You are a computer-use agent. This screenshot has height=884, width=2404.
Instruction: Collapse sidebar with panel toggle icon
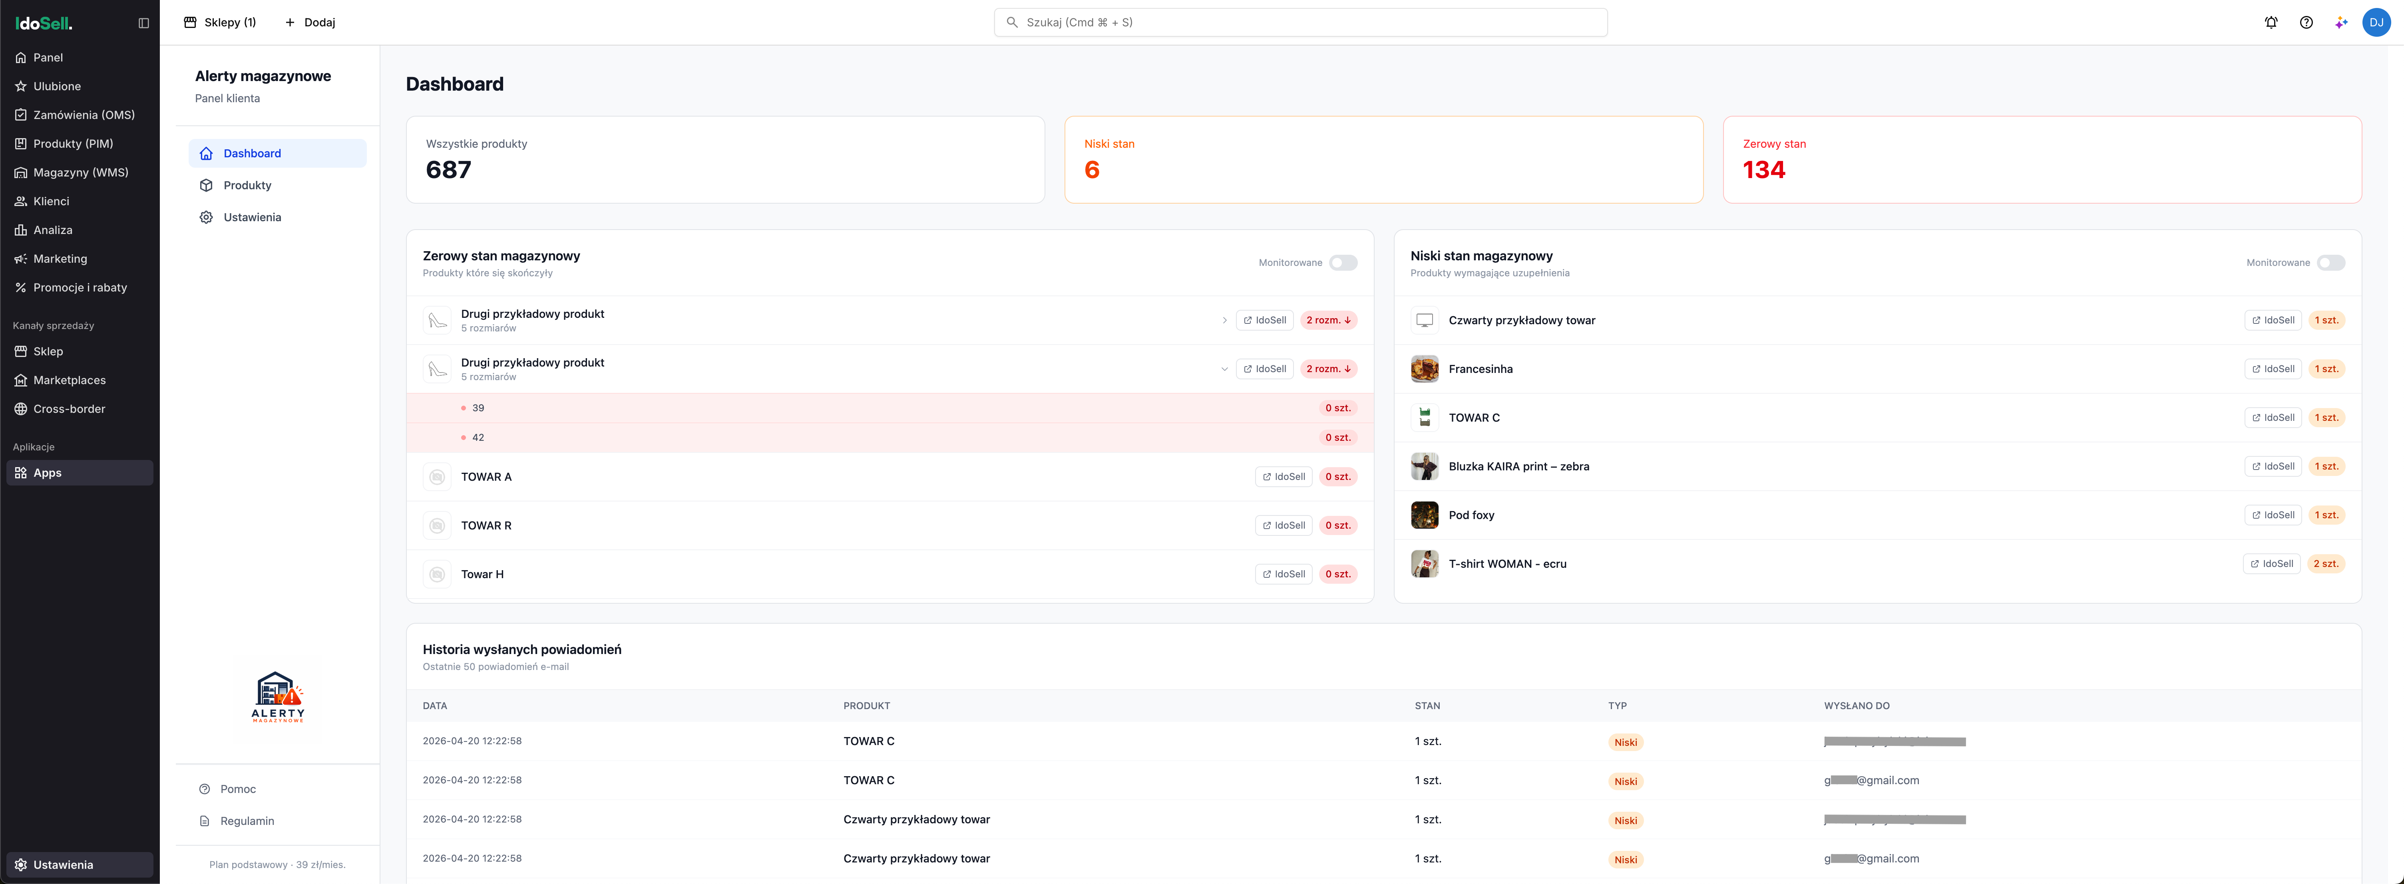tap(144, 23)
